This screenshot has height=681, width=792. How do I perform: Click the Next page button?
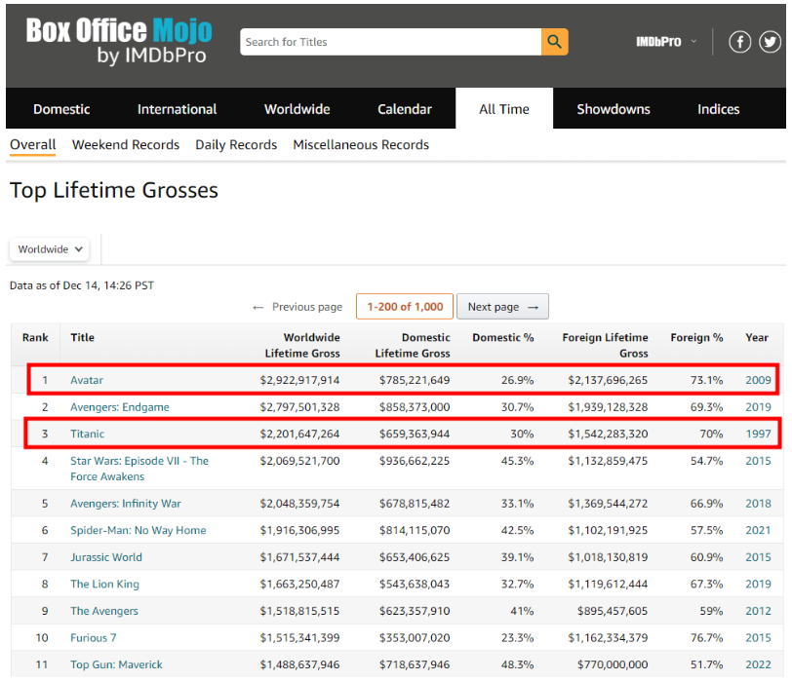(x=502, y=307)
